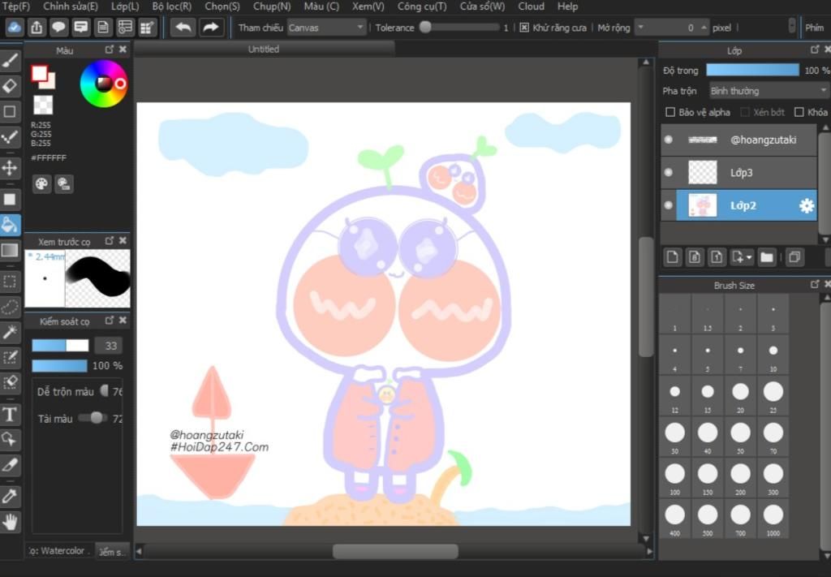Select the Brush tool
This screenshot has height=577, width=831.
coord(10,60)
